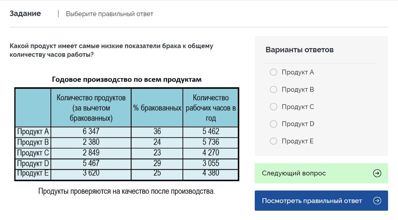
Task: Click the caption below the table
Action: click(x=127, y=191)
